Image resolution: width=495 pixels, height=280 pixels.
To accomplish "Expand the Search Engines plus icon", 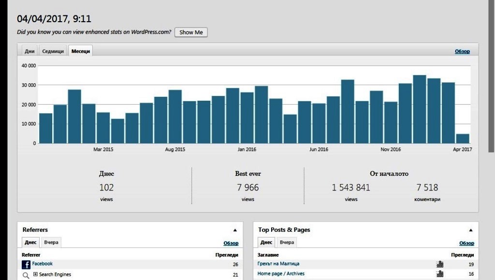I will point(35,274).
